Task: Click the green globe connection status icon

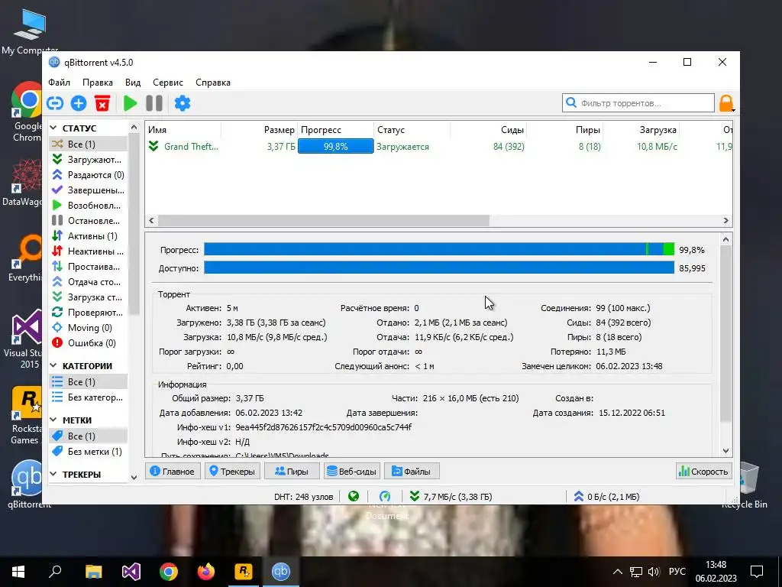Action: pos(354,496)
